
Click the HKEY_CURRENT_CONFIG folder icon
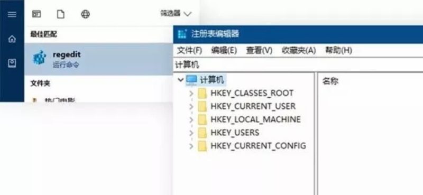pyautogui.click(x=202, y=146)
